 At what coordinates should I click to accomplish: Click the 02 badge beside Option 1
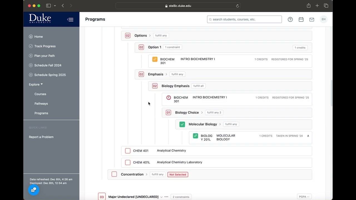[141, 47]
